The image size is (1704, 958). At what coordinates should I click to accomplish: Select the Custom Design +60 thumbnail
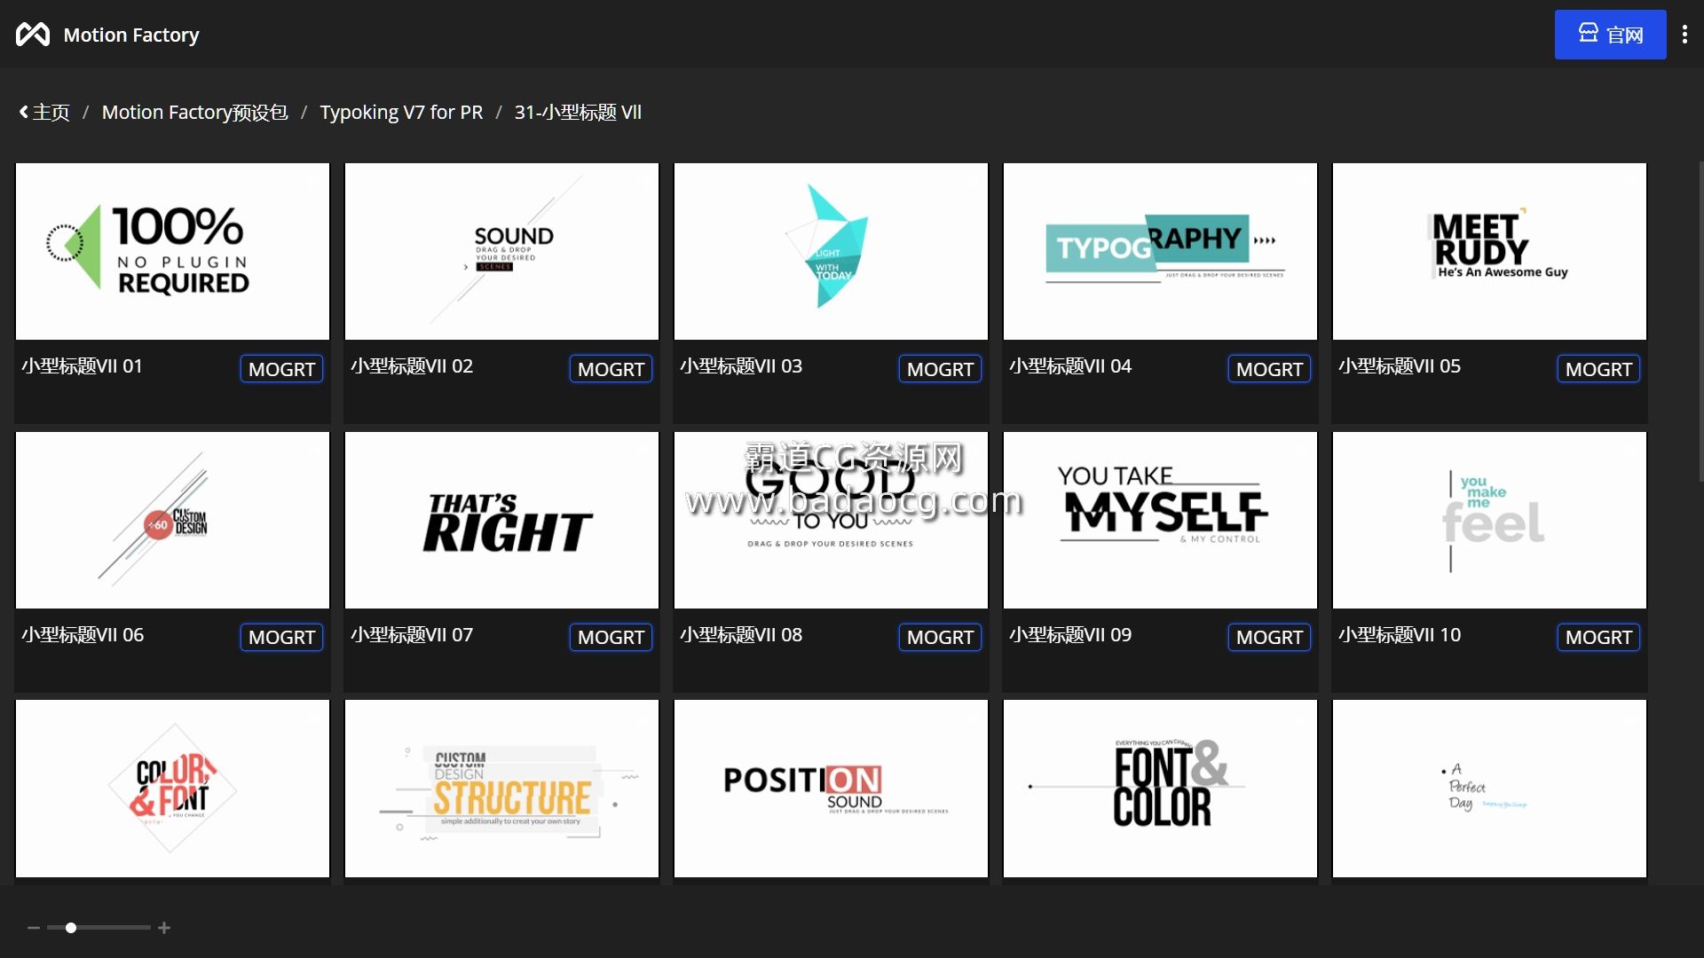[172, 520]
